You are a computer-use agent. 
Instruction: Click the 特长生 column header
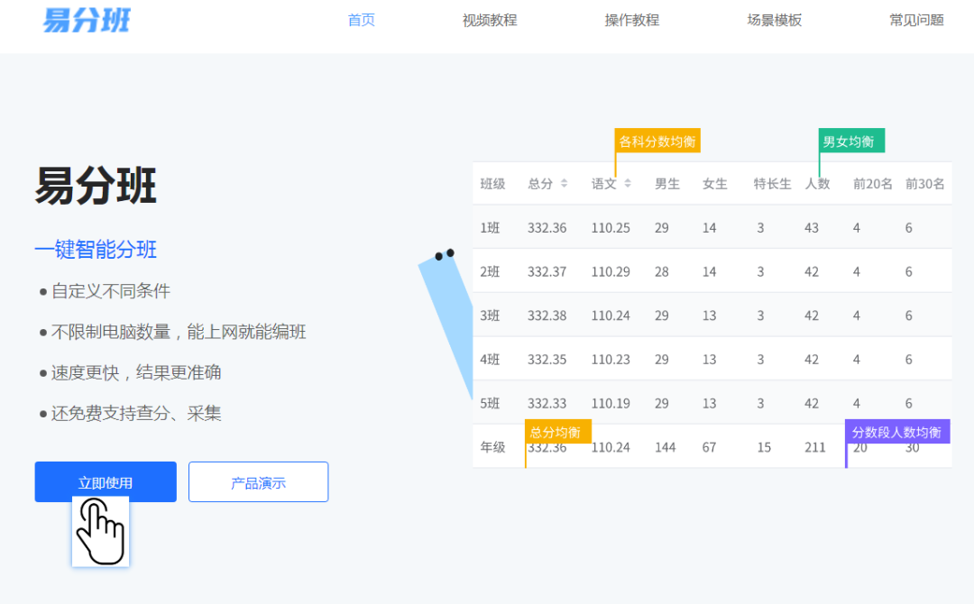coord(772,184)
